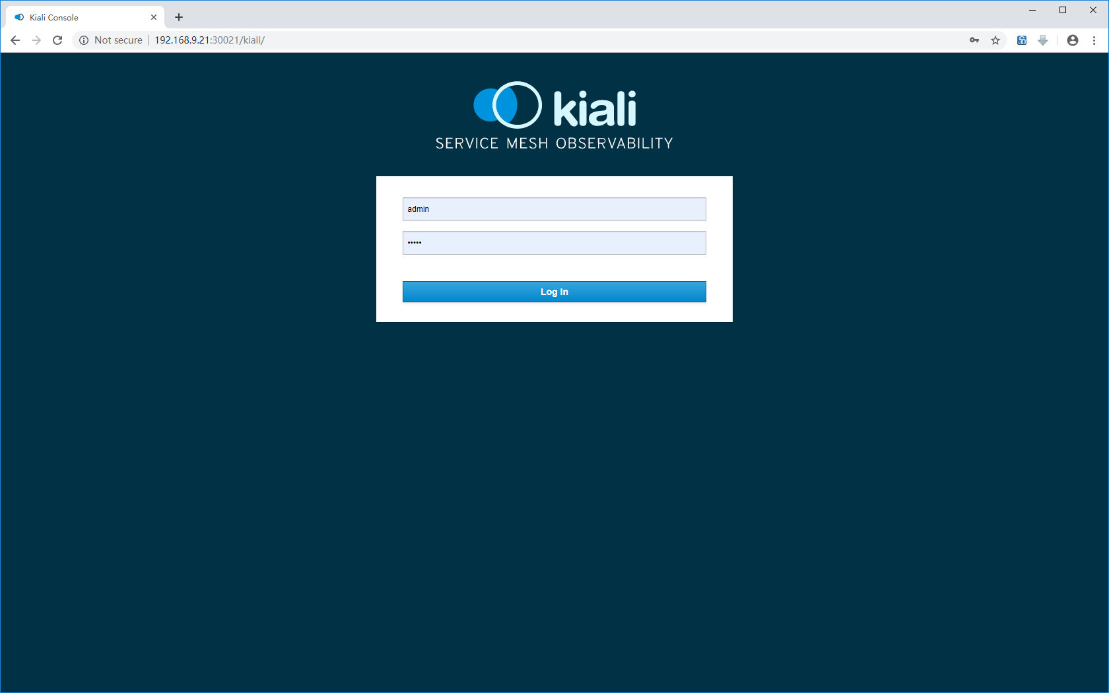Viewport: 1109px width, 693px height.
Task: Focus the username field containing admin
Action: 554,209
